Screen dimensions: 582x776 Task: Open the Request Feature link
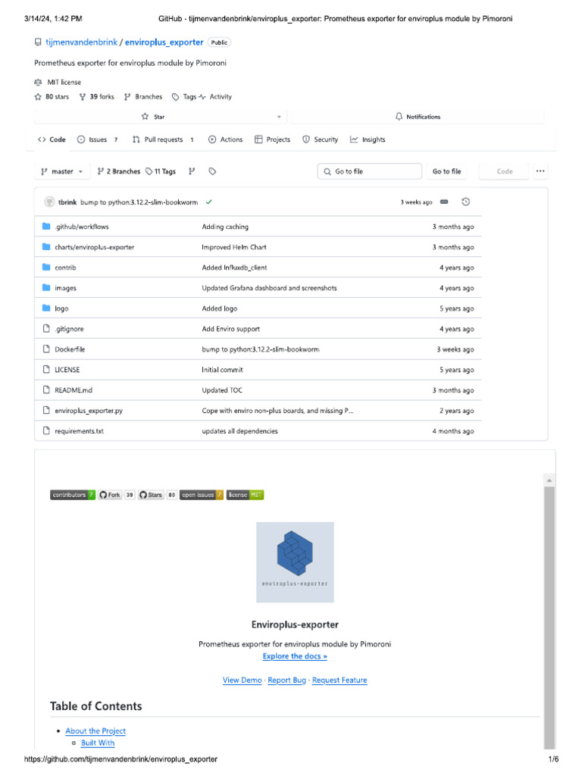tap(339, 680)
